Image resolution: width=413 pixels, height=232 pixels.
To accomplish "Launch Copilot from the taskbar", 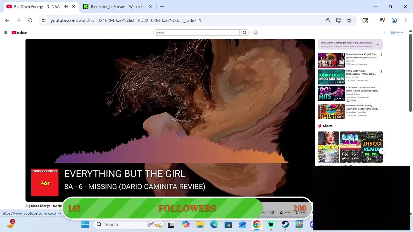I will click(x=186, y=225).
